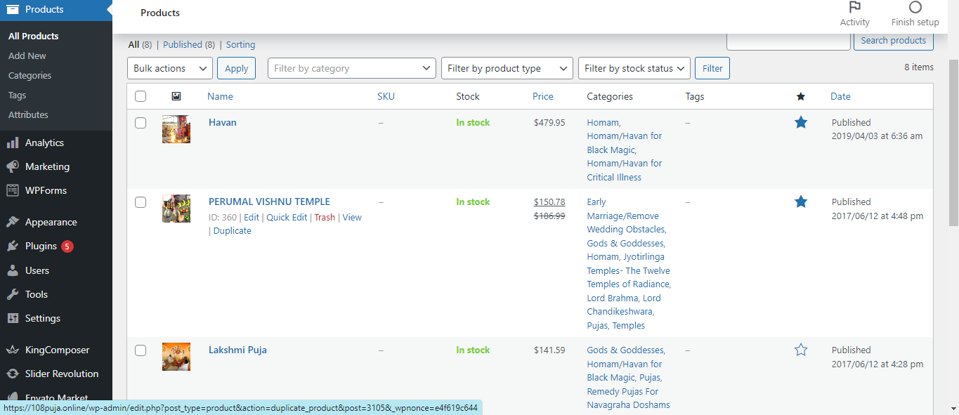The image size is (959, 415).
Task: Expand the Filter by category dropdown
Action: 351,68
